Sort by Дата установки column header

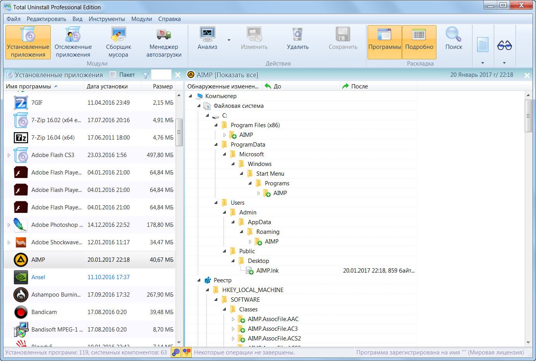pyautogui.click(x=113, y=86)
